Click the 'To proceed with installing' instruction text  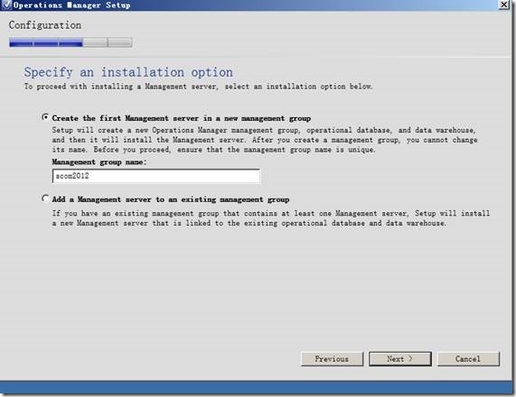point(198,87)
